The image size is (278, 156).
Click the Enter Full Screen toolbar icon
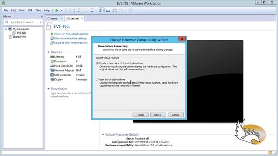pos(115,10)
